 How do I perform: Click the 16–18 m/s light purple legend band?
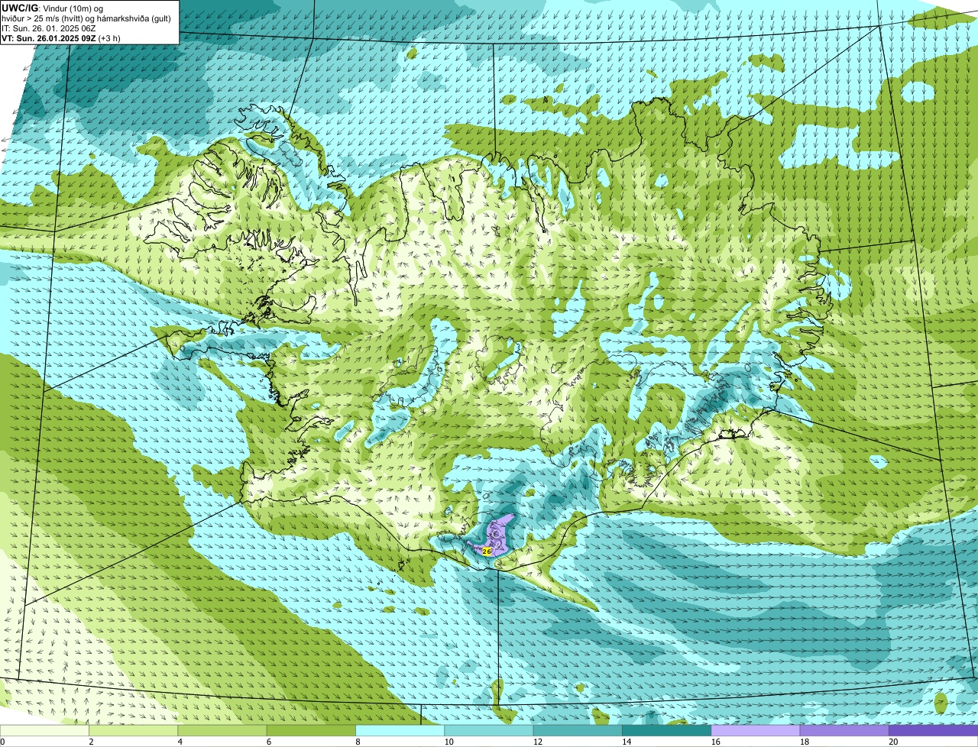point(756,730)
